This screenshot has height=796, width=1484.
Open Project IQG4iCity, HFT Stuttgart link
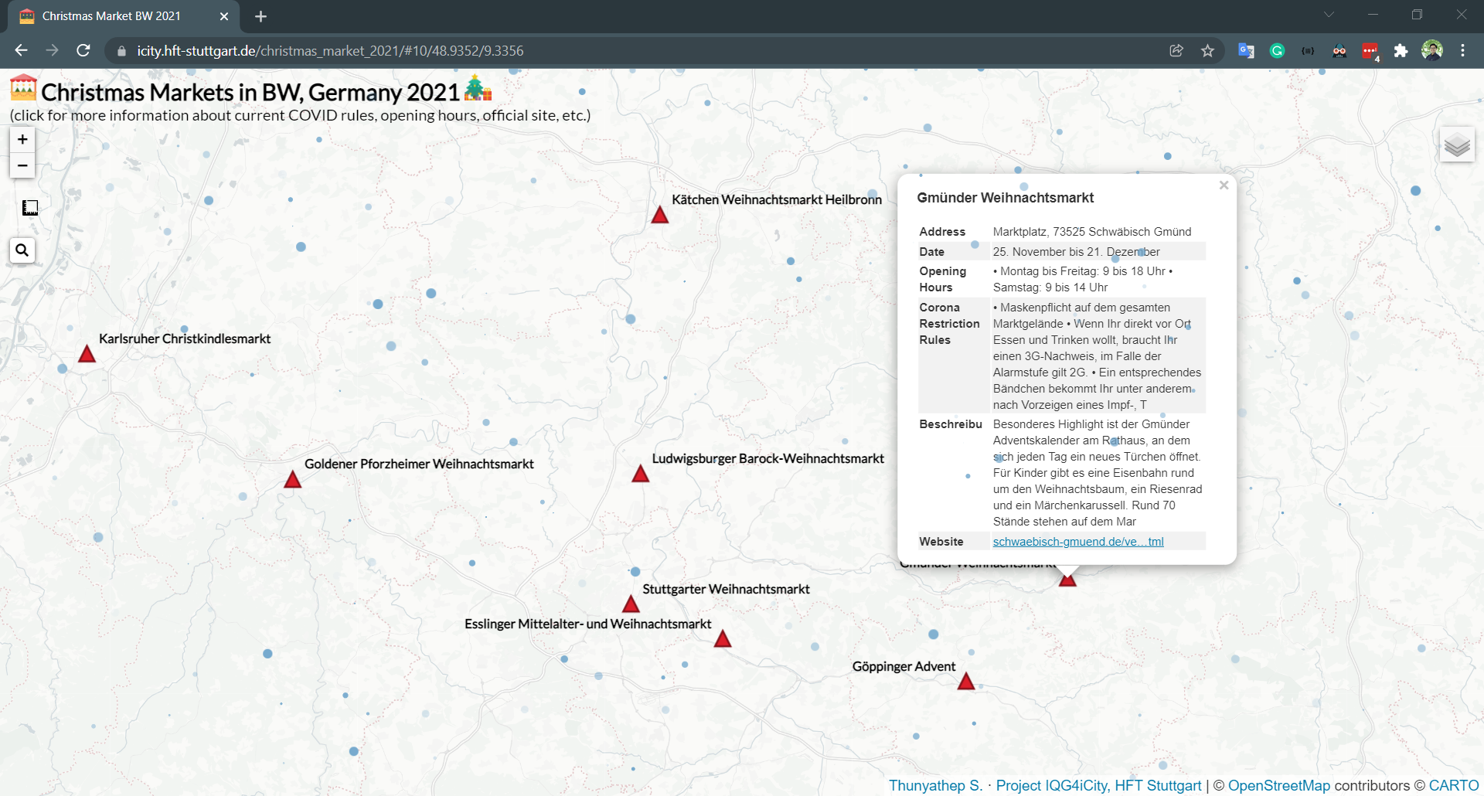[1098, 786]
